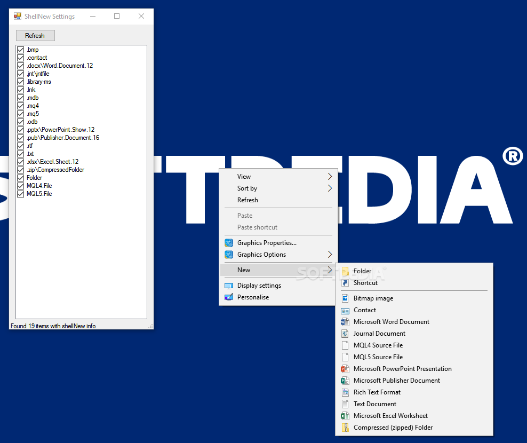Click the Rich Text Format icon
This screenshot has height=443, width=527.
345,392
